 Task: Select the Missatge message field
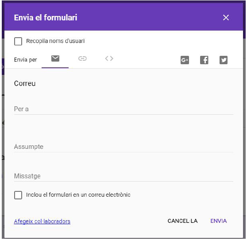pos(123,176)
